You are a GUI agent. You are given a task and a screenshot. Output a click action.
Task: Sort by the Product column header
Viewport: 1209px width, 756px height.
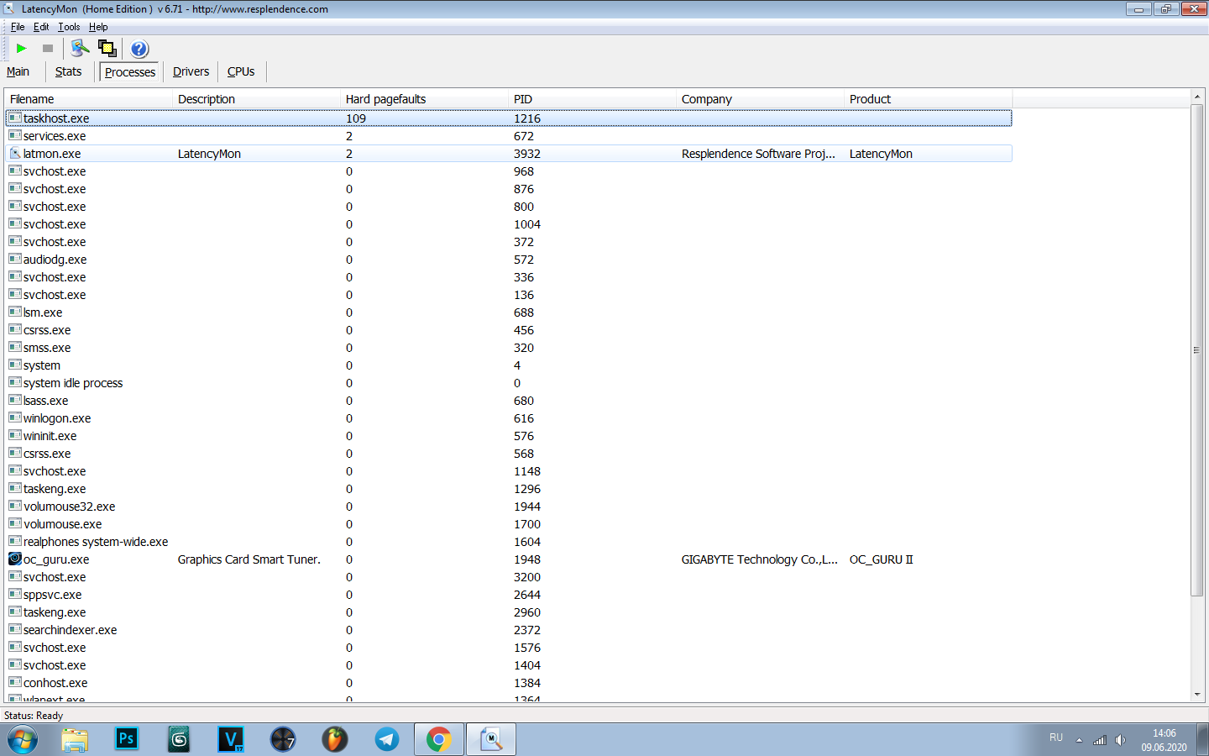point(929,99)
